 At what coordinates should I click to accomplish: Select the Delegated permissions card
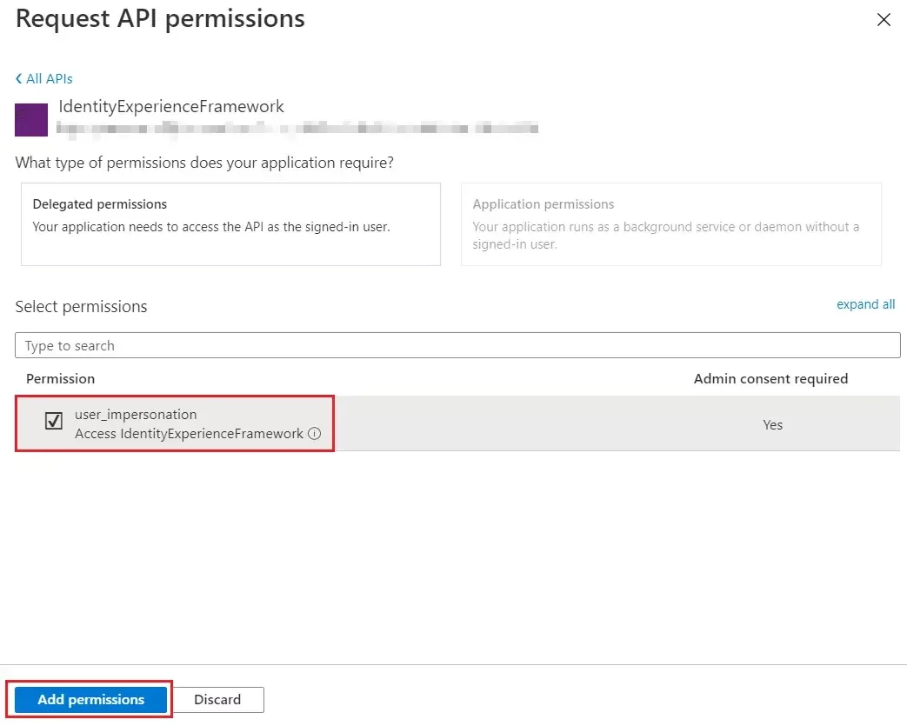230,224
